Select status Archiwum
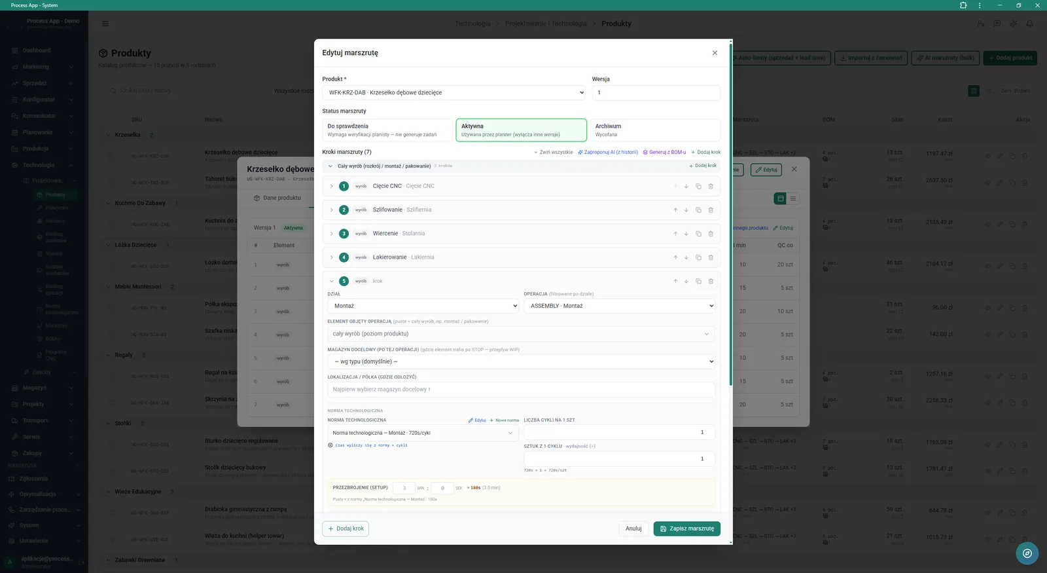The image size is (1047, 573). point(655,130)
